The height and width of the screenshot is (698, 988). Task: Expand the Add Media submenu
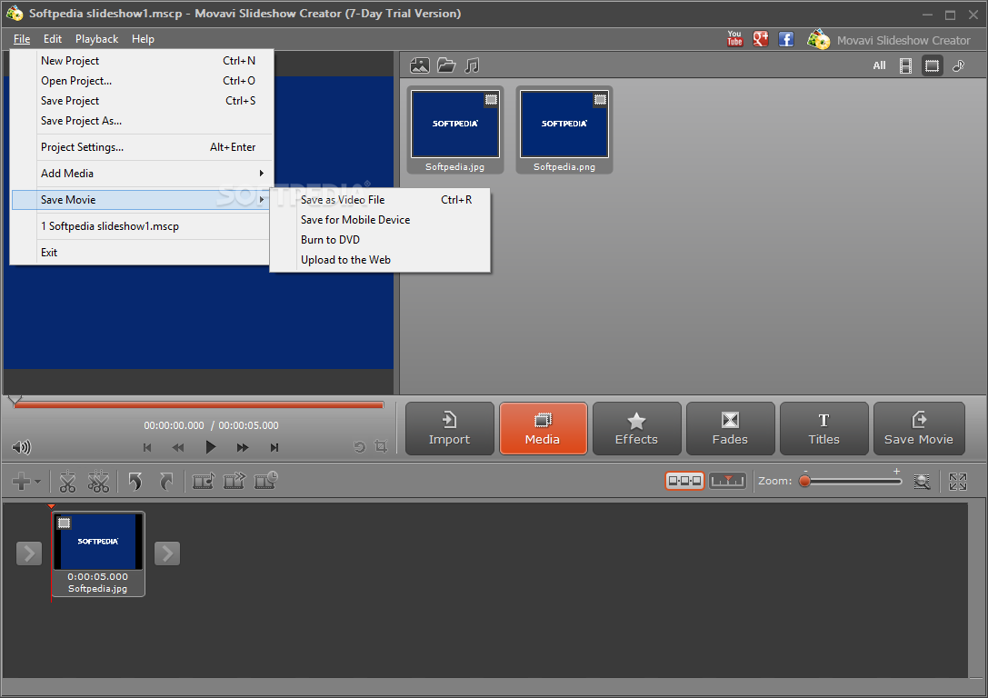pyautogui.click(x=143, y=174)
